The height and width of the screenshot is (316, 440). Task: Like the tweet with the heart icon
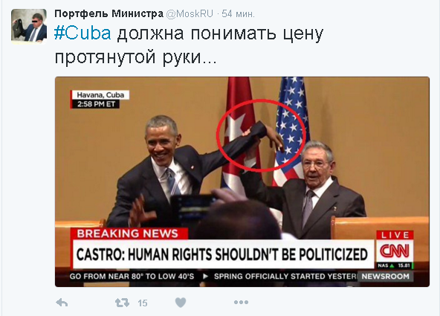coord(181,303)
